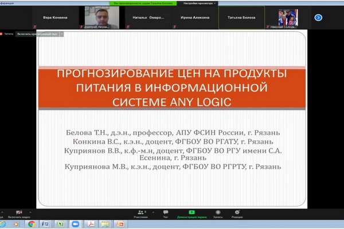Open the Участники participants panel
Image resolution: width=344 pixels, height=229 pixels.
[x=141, y=214]
